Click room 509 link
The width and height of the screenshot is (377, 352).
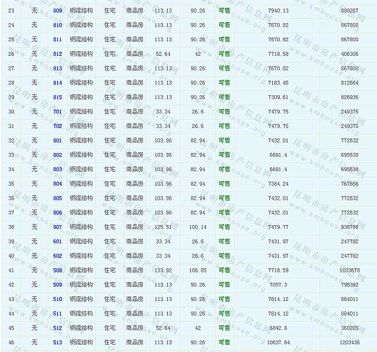point(58,285)
